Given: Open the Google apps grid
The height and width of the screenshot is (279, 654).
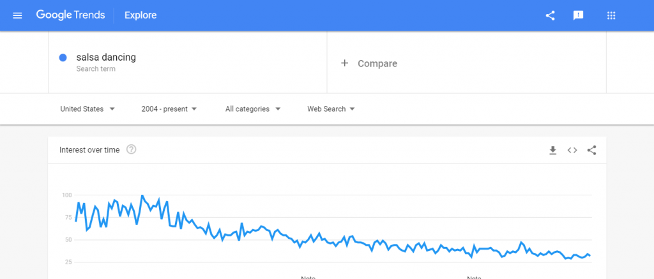Looking at the screenshot, I should (x=611, y=15).
